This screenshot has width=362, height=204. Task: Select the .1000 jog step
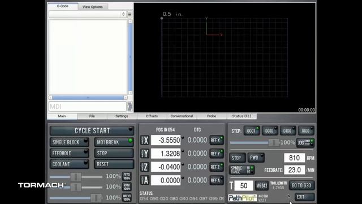(x=306, y=131)
